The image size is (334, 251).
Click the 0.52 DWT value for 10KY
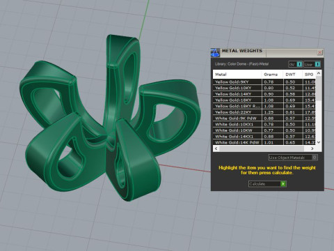(x=290, y=88)
